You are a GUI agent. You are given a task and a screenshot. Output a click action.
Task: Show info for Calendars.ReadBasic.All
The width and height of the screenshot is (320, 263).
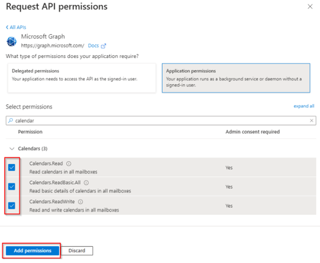86,183
